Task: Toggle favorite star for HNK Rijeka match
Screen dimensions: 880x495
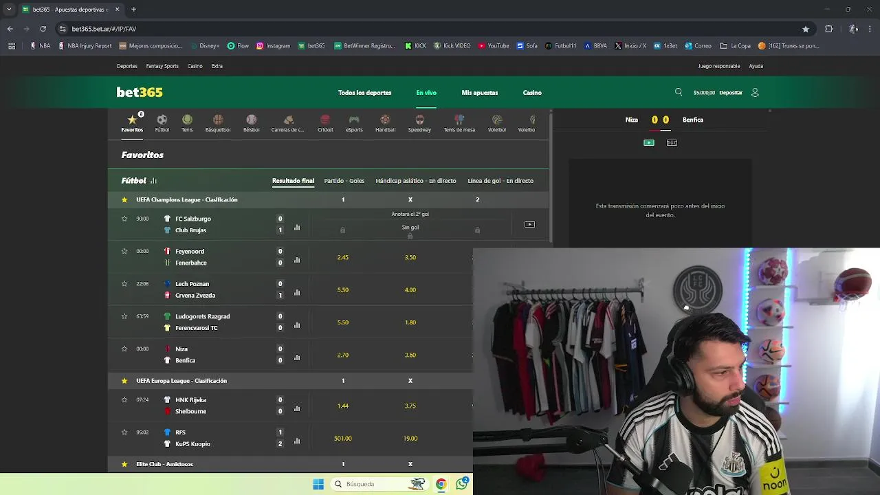Action: (x=124, y=399)
